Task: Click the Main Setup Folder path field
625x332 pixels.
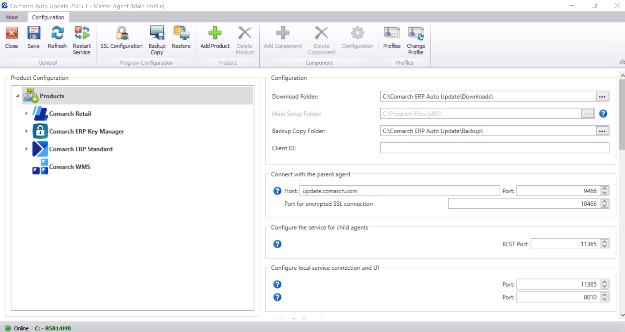Action: (x=481, y=114)
